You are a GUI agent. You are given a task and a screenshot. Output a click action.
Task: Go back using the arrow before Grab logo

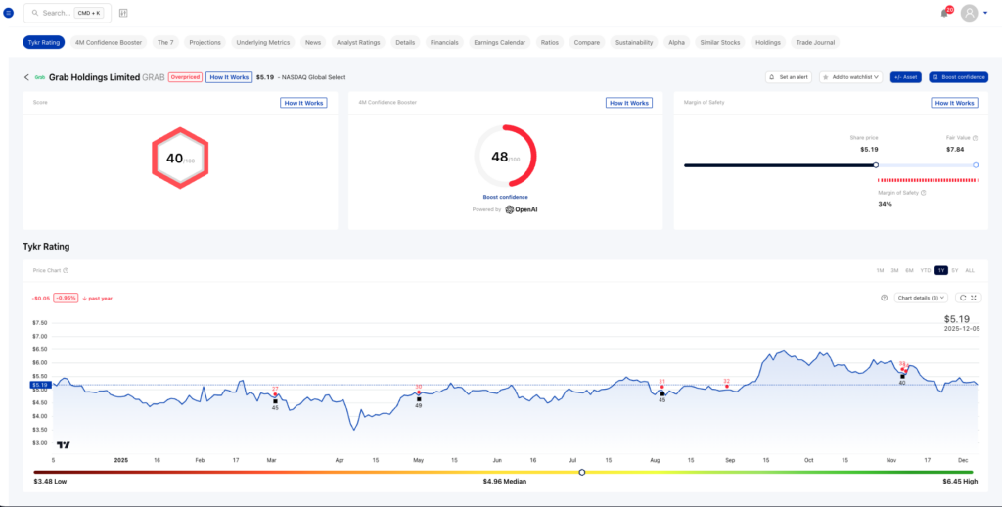26,77
